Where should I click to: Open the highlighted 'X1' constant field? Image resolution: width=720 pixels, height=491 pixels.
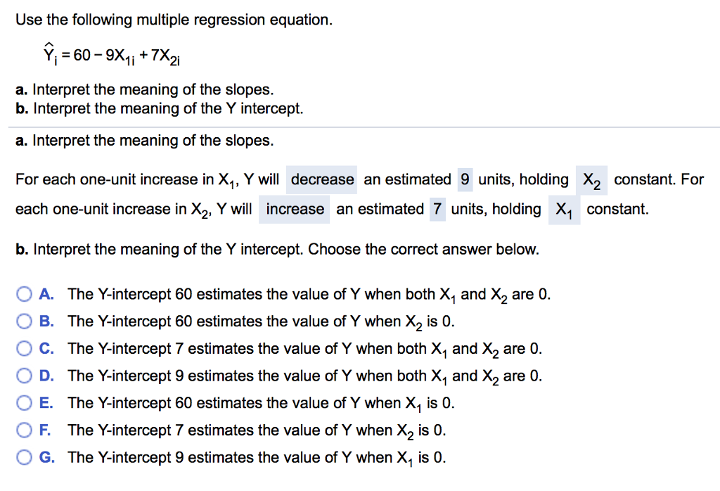564,210
